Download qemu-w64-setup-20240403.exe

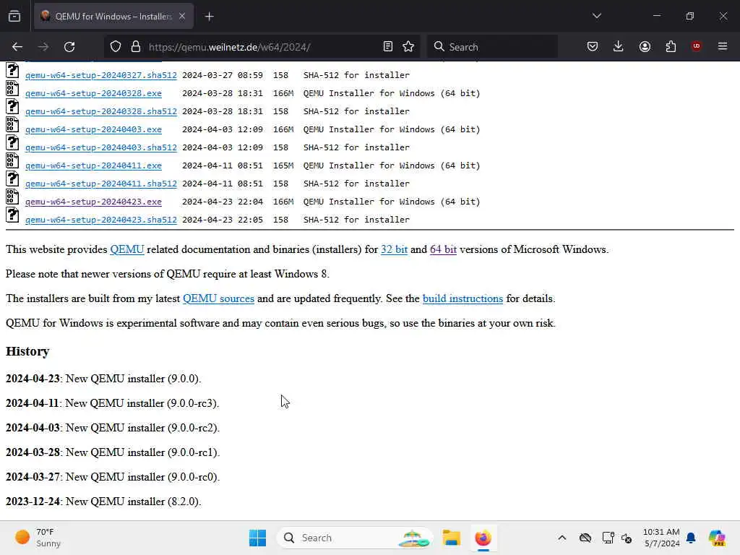(93, 129)
